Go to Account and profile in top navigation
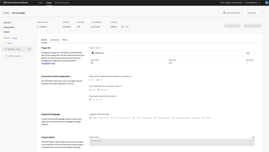Viewport: 269px width, 152px height. pyautogui.click(x=62, y=3)
